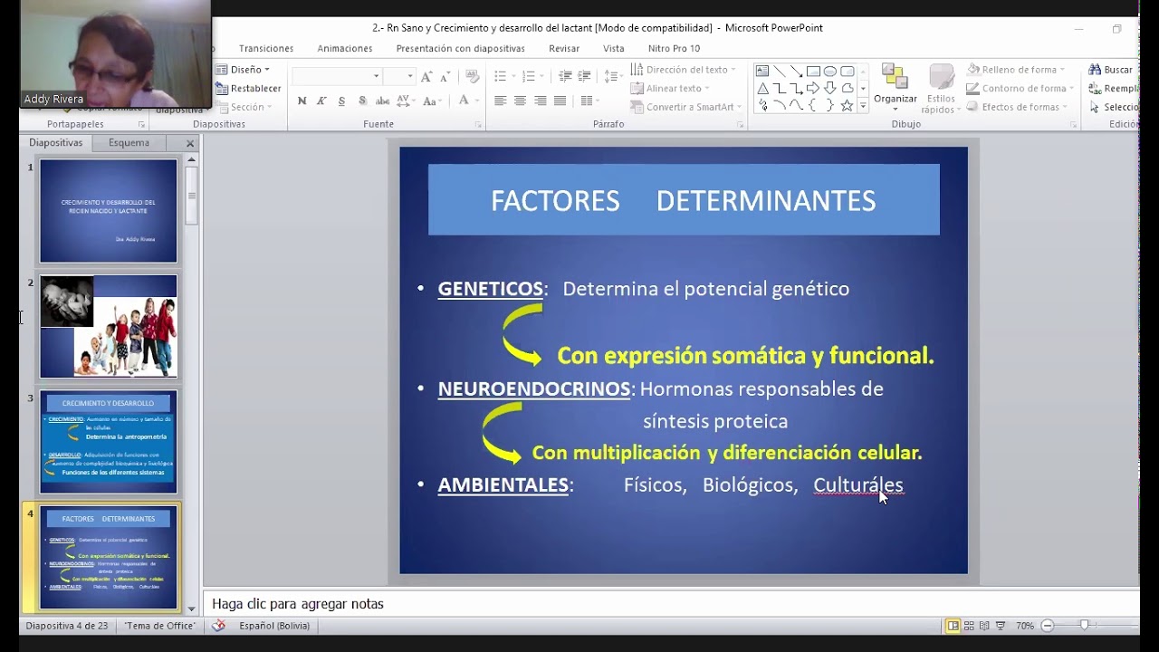1159x652 pixels.
Task: Open the Transiciones ribbon tab
Action: click(266, 48)
